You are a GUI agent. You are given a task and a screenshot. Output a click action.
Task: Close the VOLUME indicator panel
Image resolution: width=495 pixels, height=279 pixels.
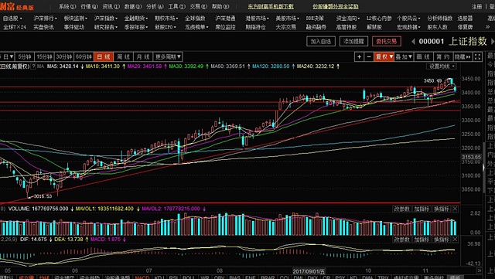(x=455, y=209)
